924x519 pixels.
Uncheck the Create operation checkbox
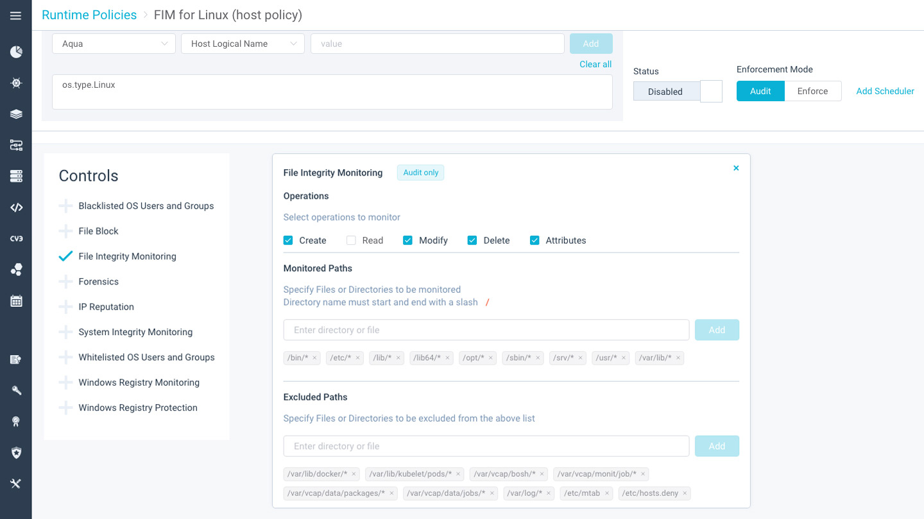pos(288,240)
